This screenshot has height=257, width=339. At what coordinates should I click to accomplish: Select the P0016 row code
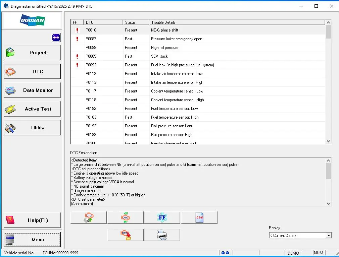pyautogui.click(x=91, y=30)
